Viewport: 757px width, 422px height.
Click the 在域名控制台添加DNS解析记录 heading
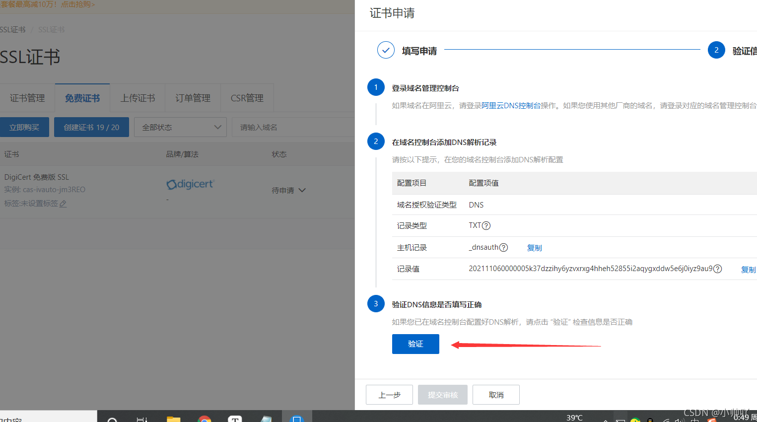pyautogui.click(x=444, y=142)
